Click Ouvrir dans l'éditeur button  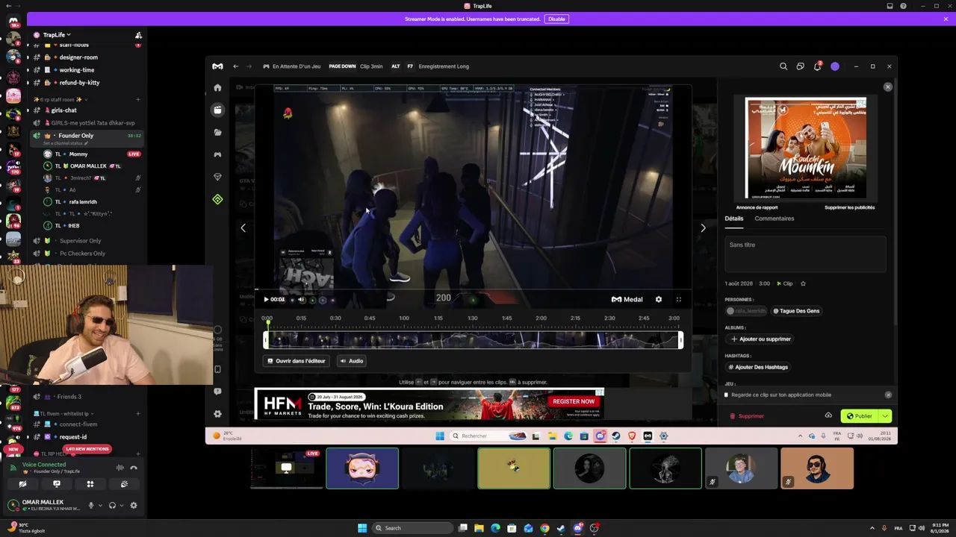point(297,361)
